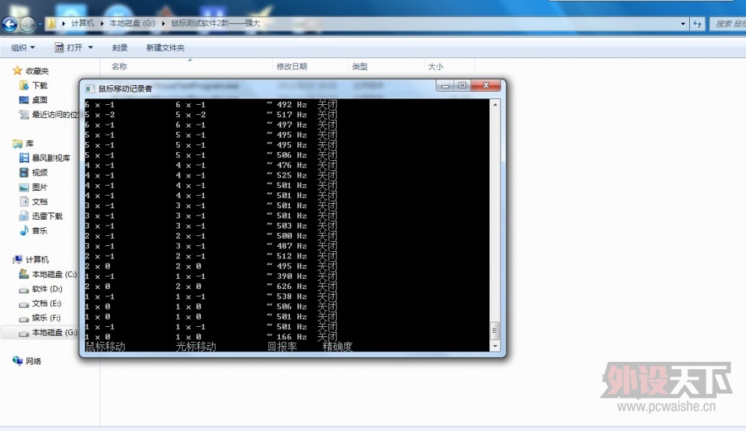
Task: Click 刻录 in the toolbar
Action: pyautogui.click(x=120, y=47)
